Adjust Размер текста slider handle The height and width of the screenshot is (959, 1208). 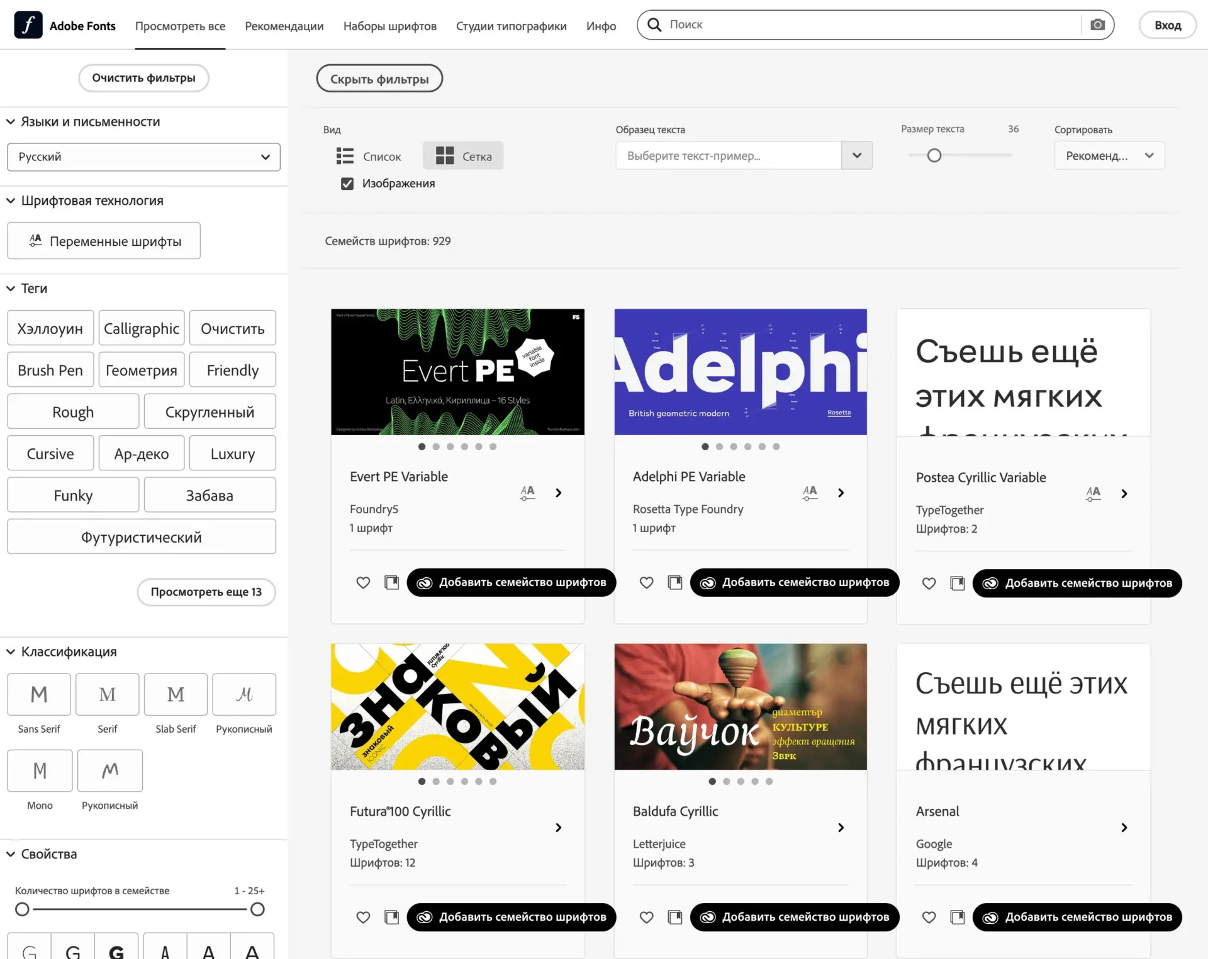point(934,155)
